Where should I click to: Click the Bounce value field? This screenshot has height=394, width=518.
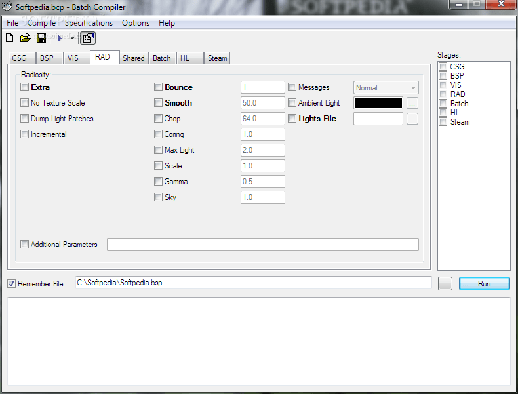(x=263, y=87)
